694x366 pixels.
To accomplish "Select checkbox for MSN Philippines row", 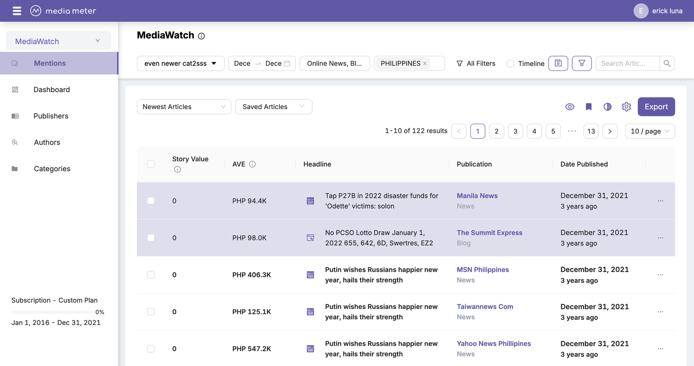I will 151,275.
